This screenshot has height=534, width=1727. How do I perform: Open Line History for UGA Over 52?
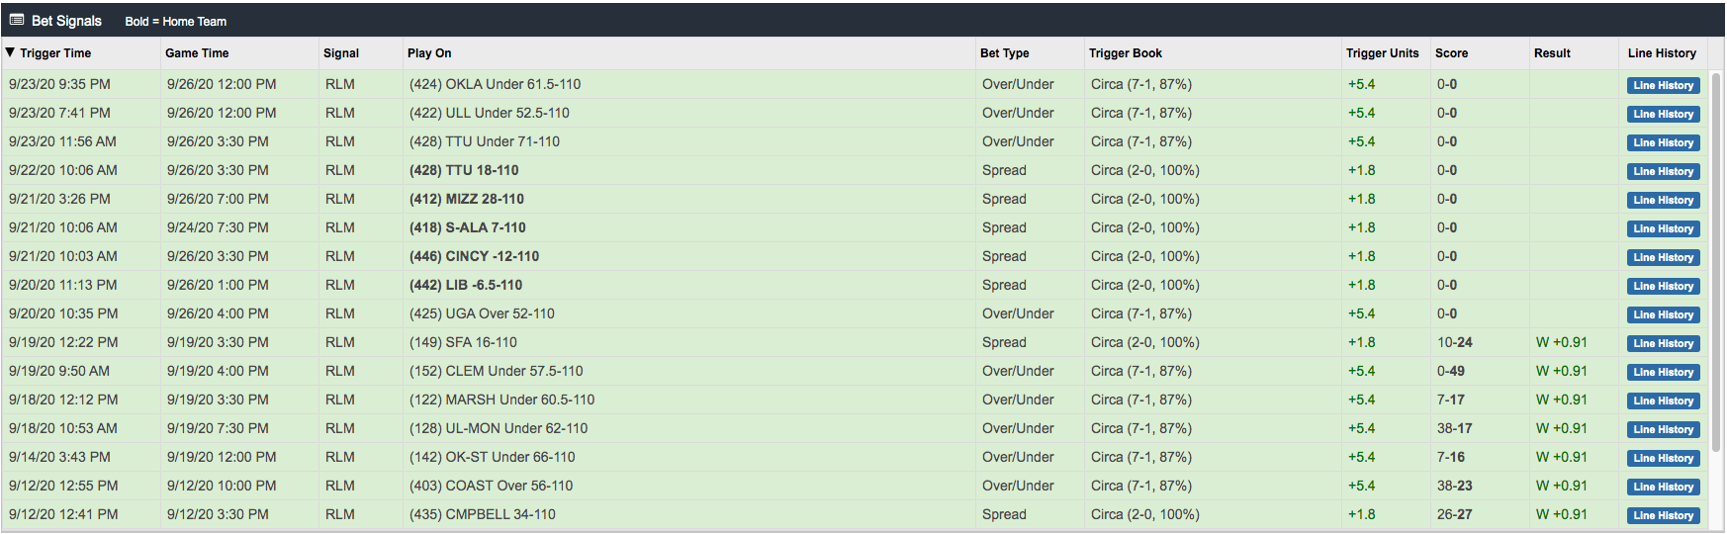coord(1663,314)
